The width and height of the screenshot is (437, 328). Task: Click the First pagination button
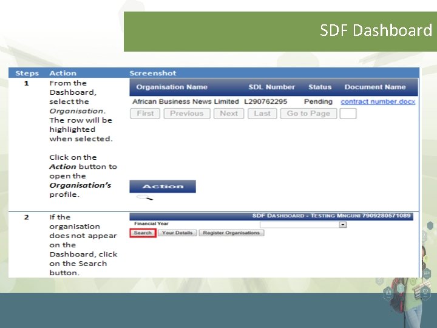(145, 114)
